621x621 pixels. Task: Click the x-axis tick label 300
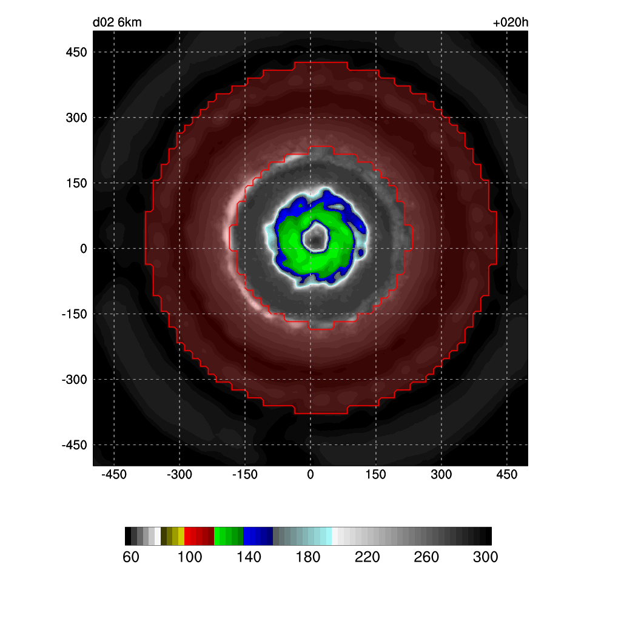pyautogui.click(x=441, y=474)
